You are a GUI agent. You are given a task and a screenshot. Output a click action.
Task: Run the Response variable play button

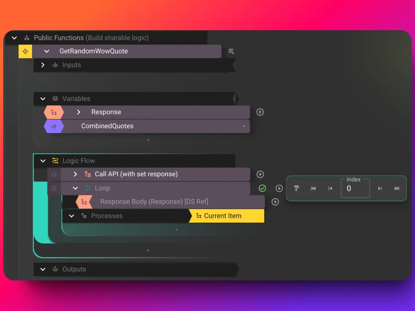click(x=260, y=112)
